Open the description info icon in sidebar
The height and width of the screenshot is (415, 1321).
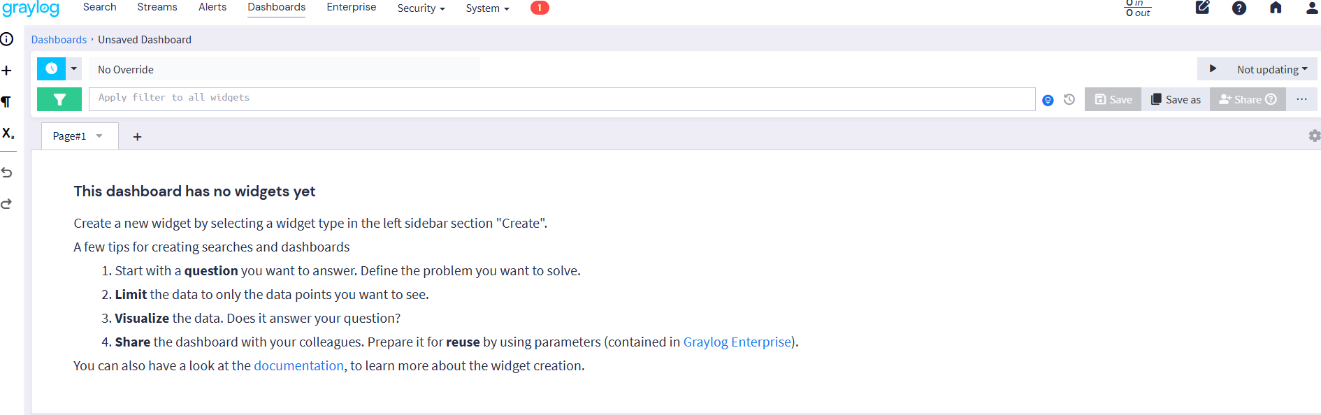tap(7, 39)
